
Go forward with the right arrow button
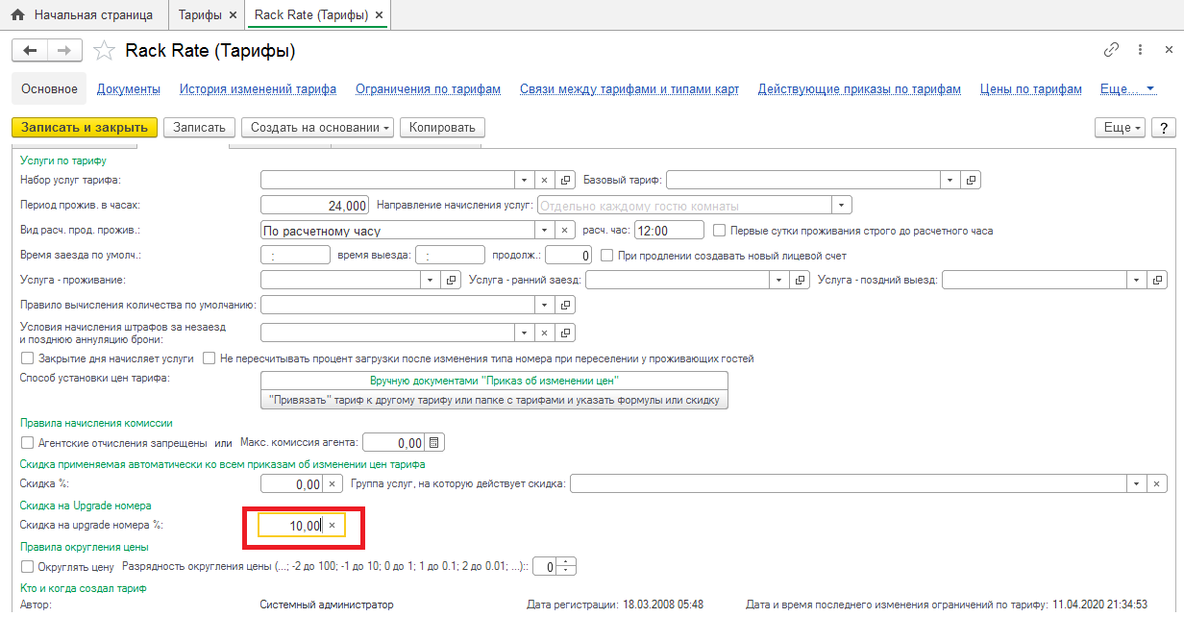64,51
